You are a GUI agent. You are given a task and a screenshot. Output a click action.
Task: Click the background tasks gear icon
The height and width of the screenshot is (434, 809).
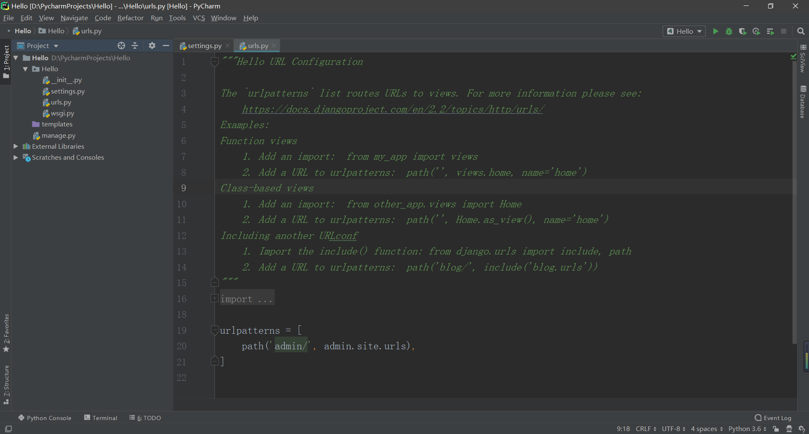[x=802, y=429]
